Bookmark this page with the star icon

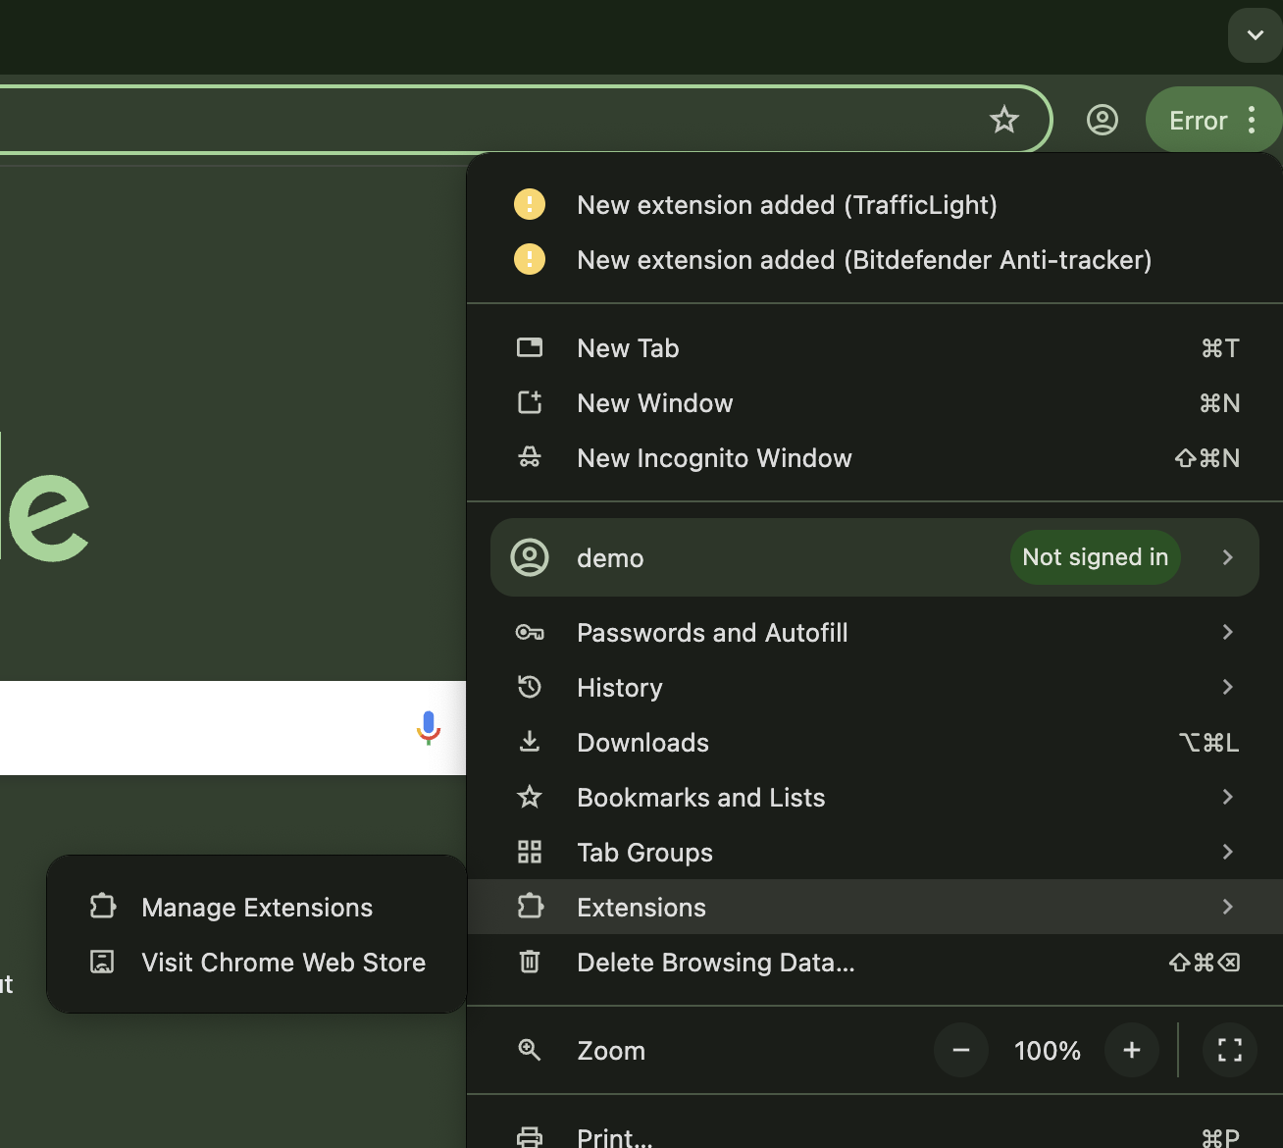(x=1003, y=120)
